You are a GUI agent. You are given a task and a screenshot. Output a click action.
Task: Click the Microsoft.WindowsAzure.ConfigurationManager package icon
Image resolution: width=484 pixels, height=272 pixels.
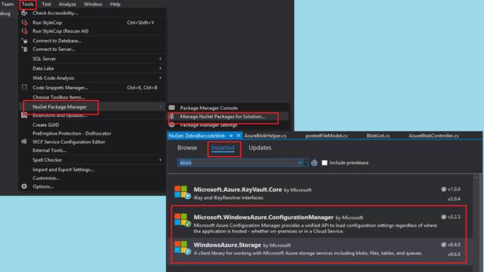tap(182, 220)
